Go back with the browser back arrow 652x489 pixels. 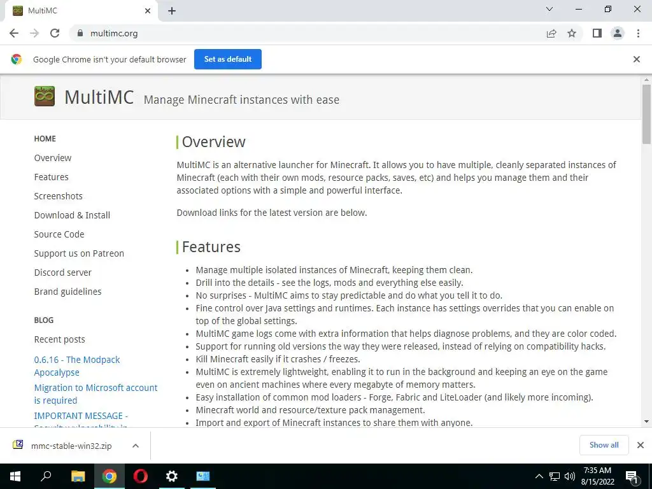point(14,33)
